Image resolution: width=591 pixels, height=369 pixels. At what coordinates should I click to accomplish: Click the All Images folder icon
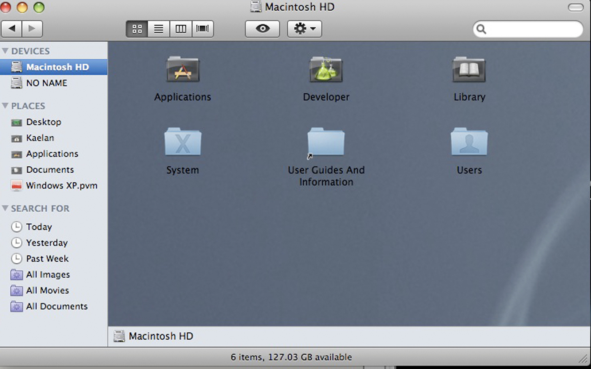[x=16, y=274]
